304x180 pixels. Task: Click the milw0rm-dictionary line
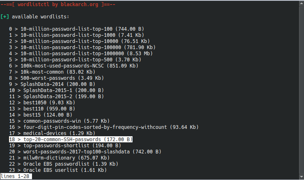tap(59, 158)
